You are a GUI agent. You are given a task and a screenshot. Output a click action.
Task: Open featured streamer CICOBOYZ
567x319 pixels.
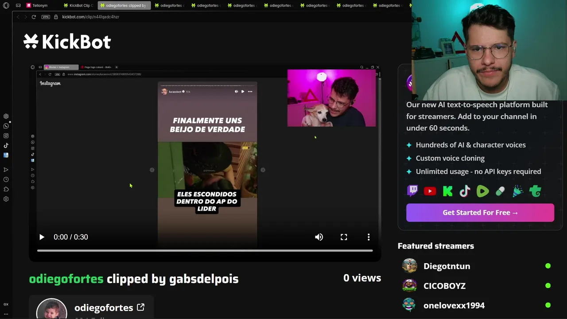444,286
